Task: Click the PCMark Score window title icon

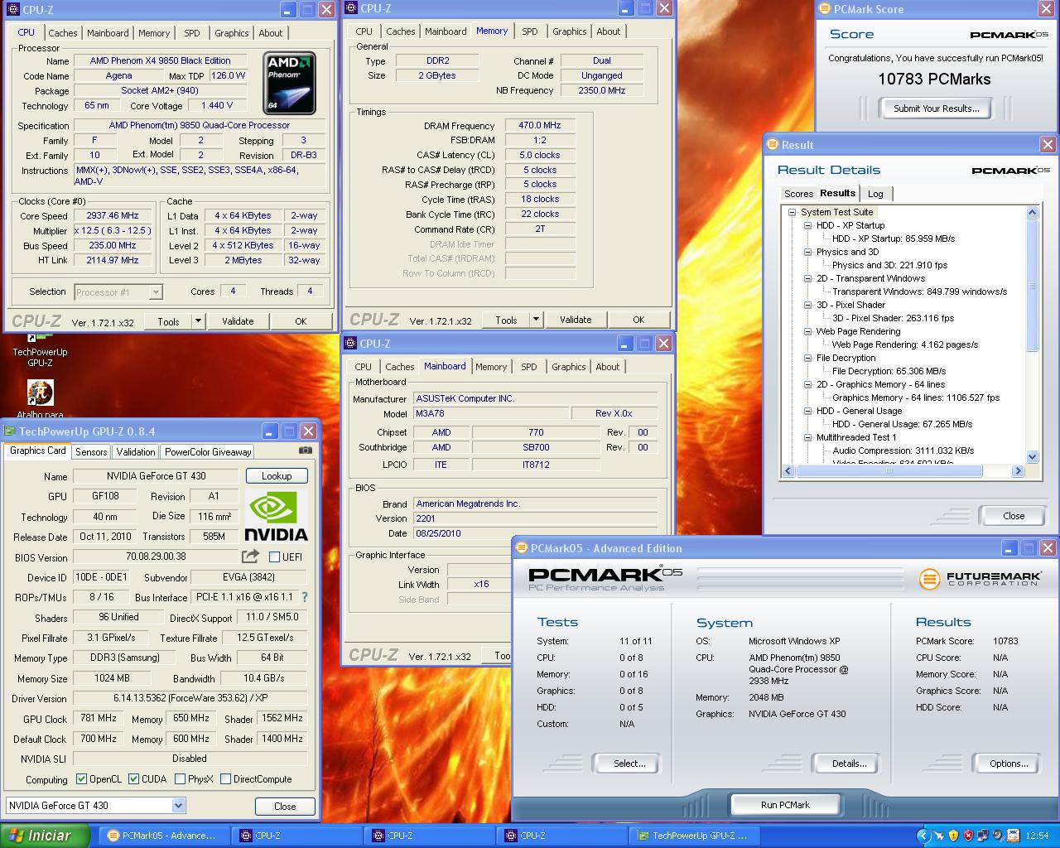Action: click(824, 9)
